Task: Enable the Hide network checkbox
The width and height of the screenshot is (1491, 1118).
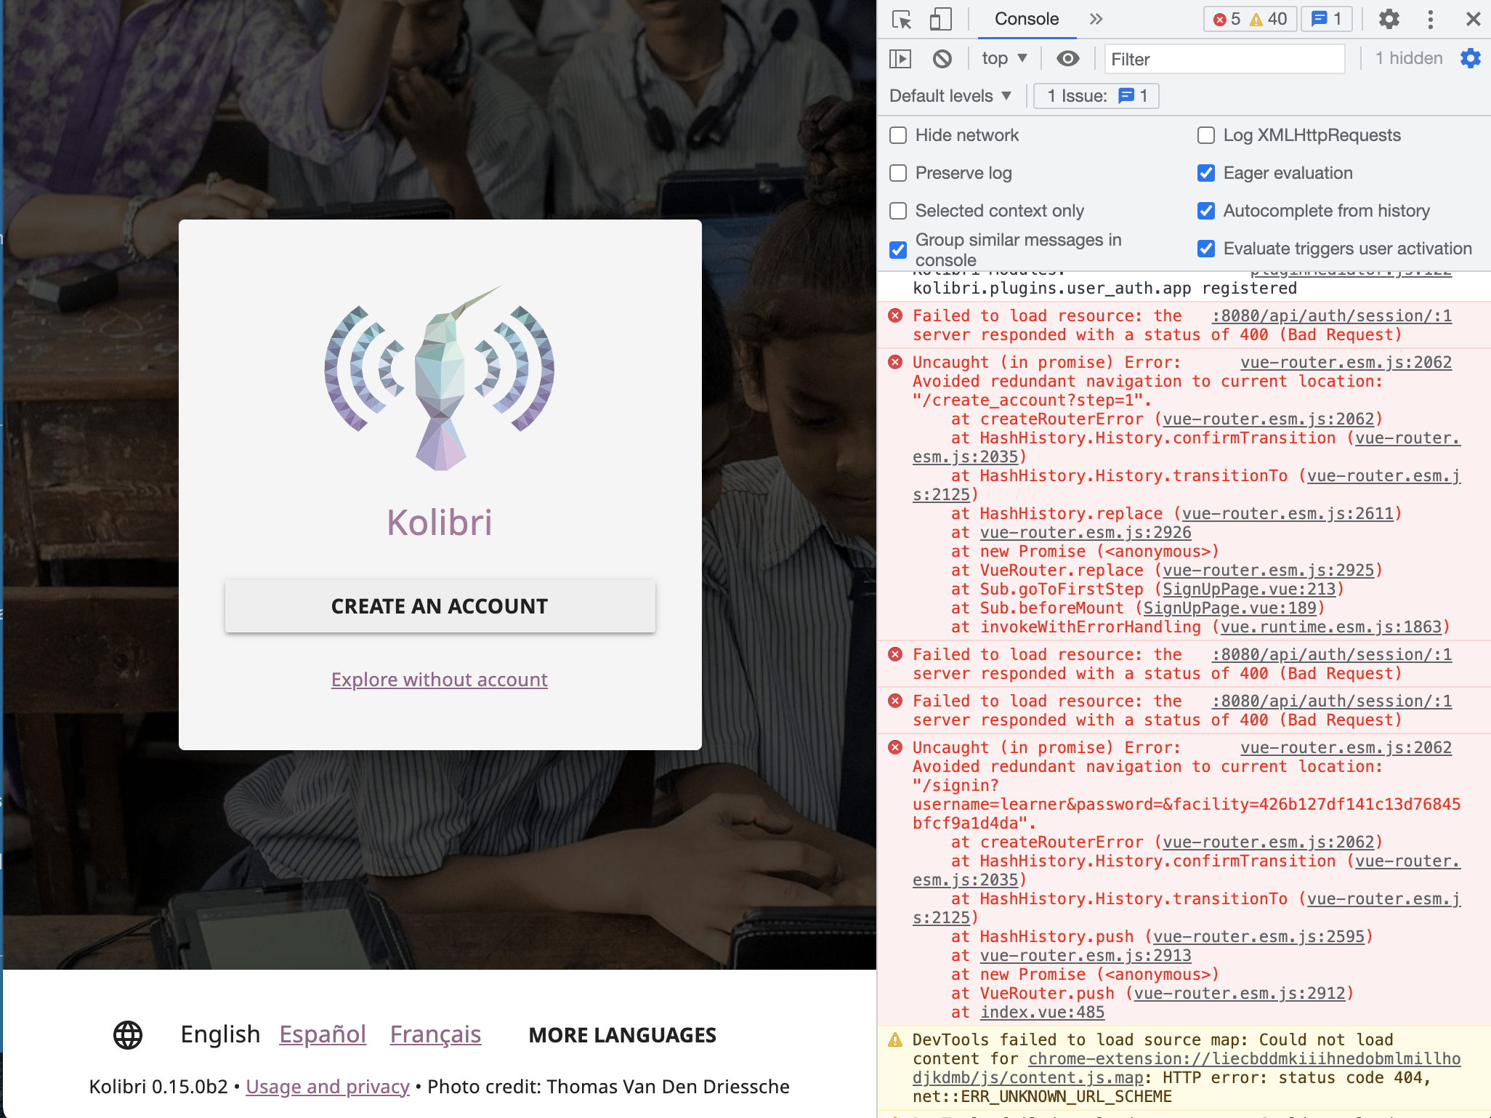Action: point(898,135)
